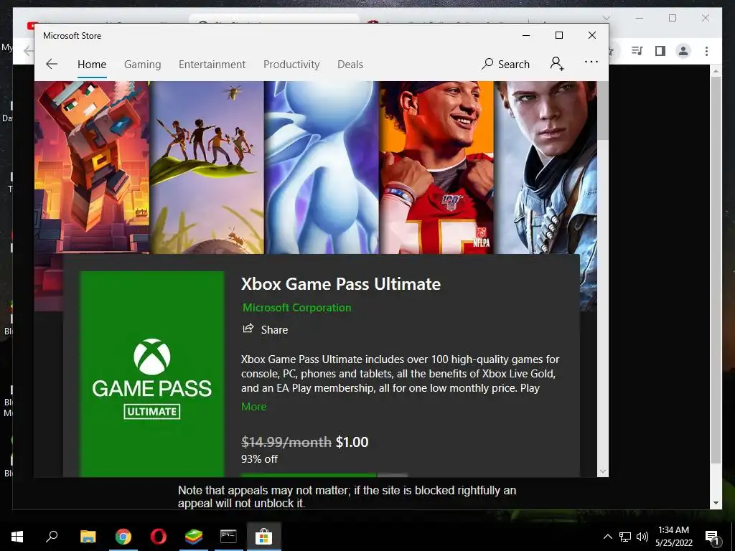
Task: Switch to Chrome in the taskbar
Action: click(123, 536)
